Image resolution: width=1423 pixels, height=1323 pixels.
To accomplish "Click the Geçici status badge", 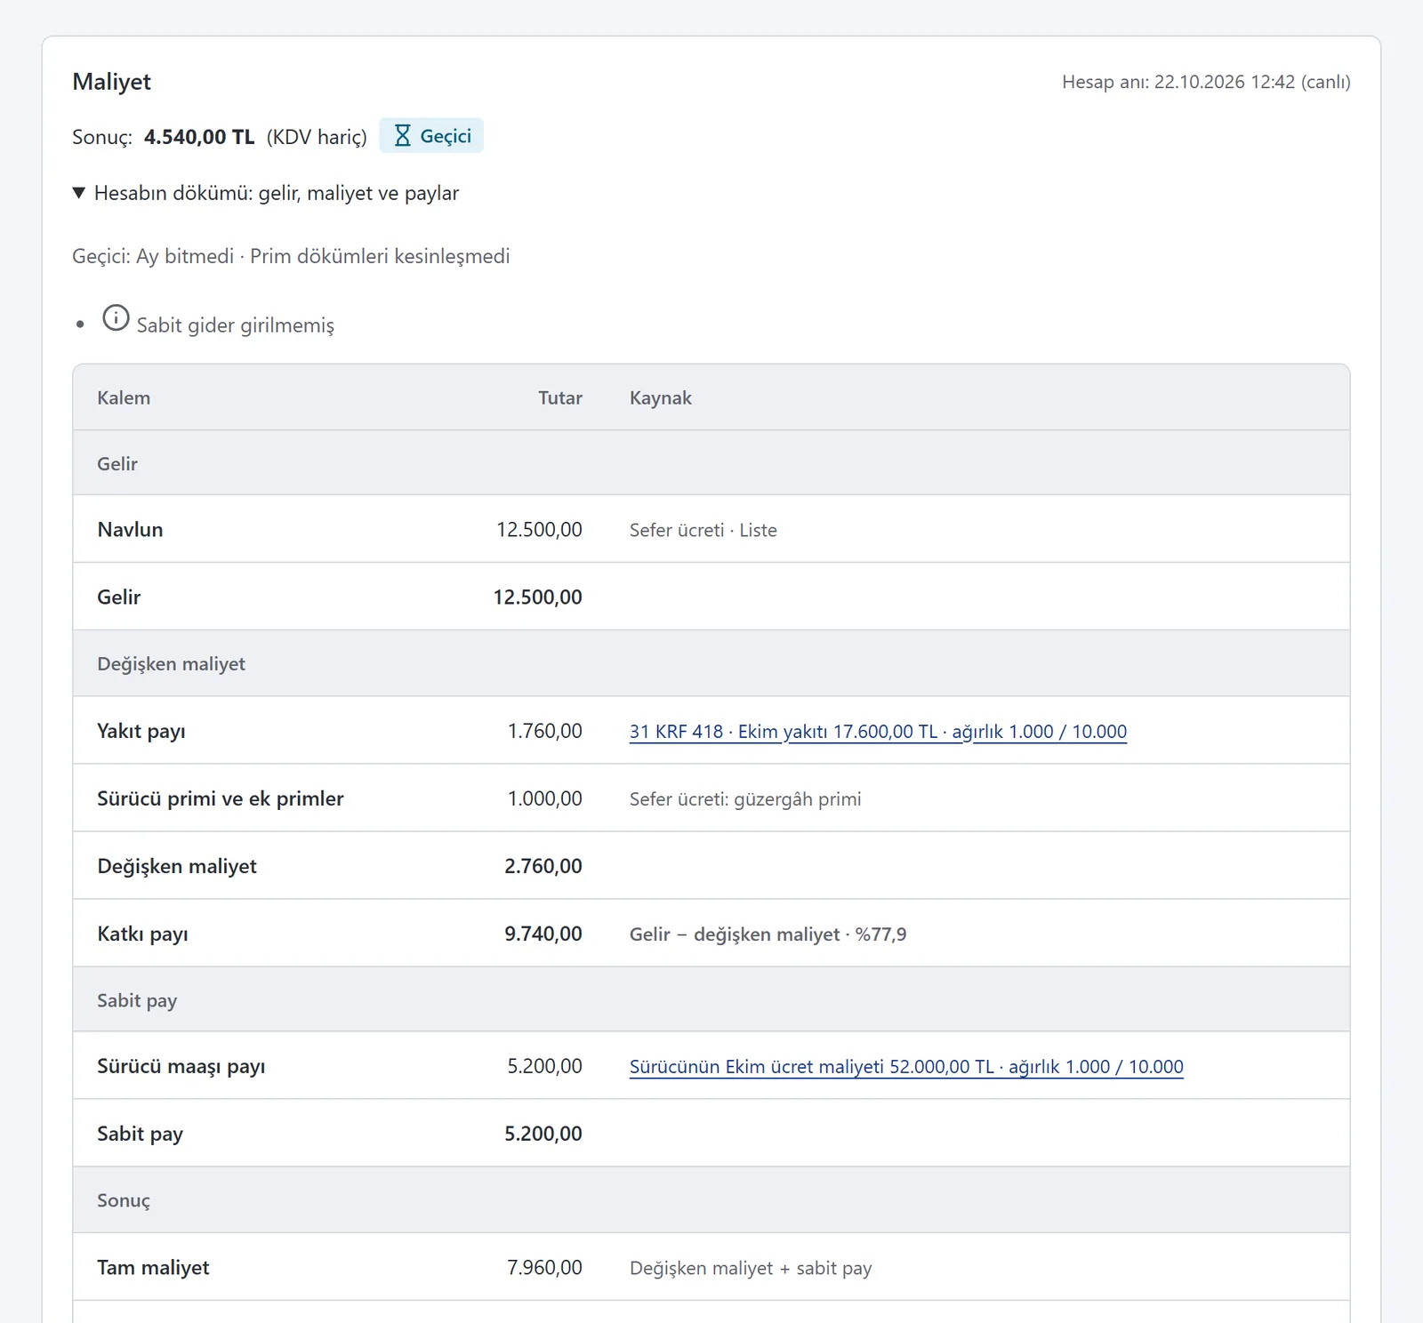I will click(431, 136).
